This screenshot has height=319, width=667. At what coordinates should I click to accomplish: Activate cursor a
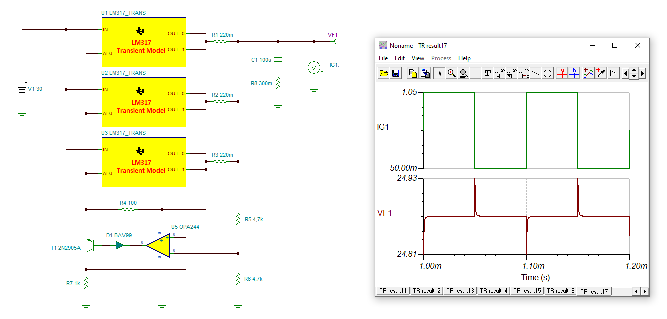click(x=562, y=73)
